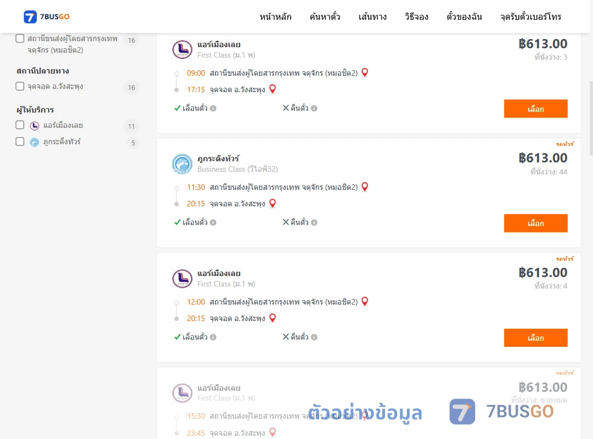The height and width of the screenshot is (439, 593).
Task: Open map pin for 09:00 departure station
Action: 365,72
